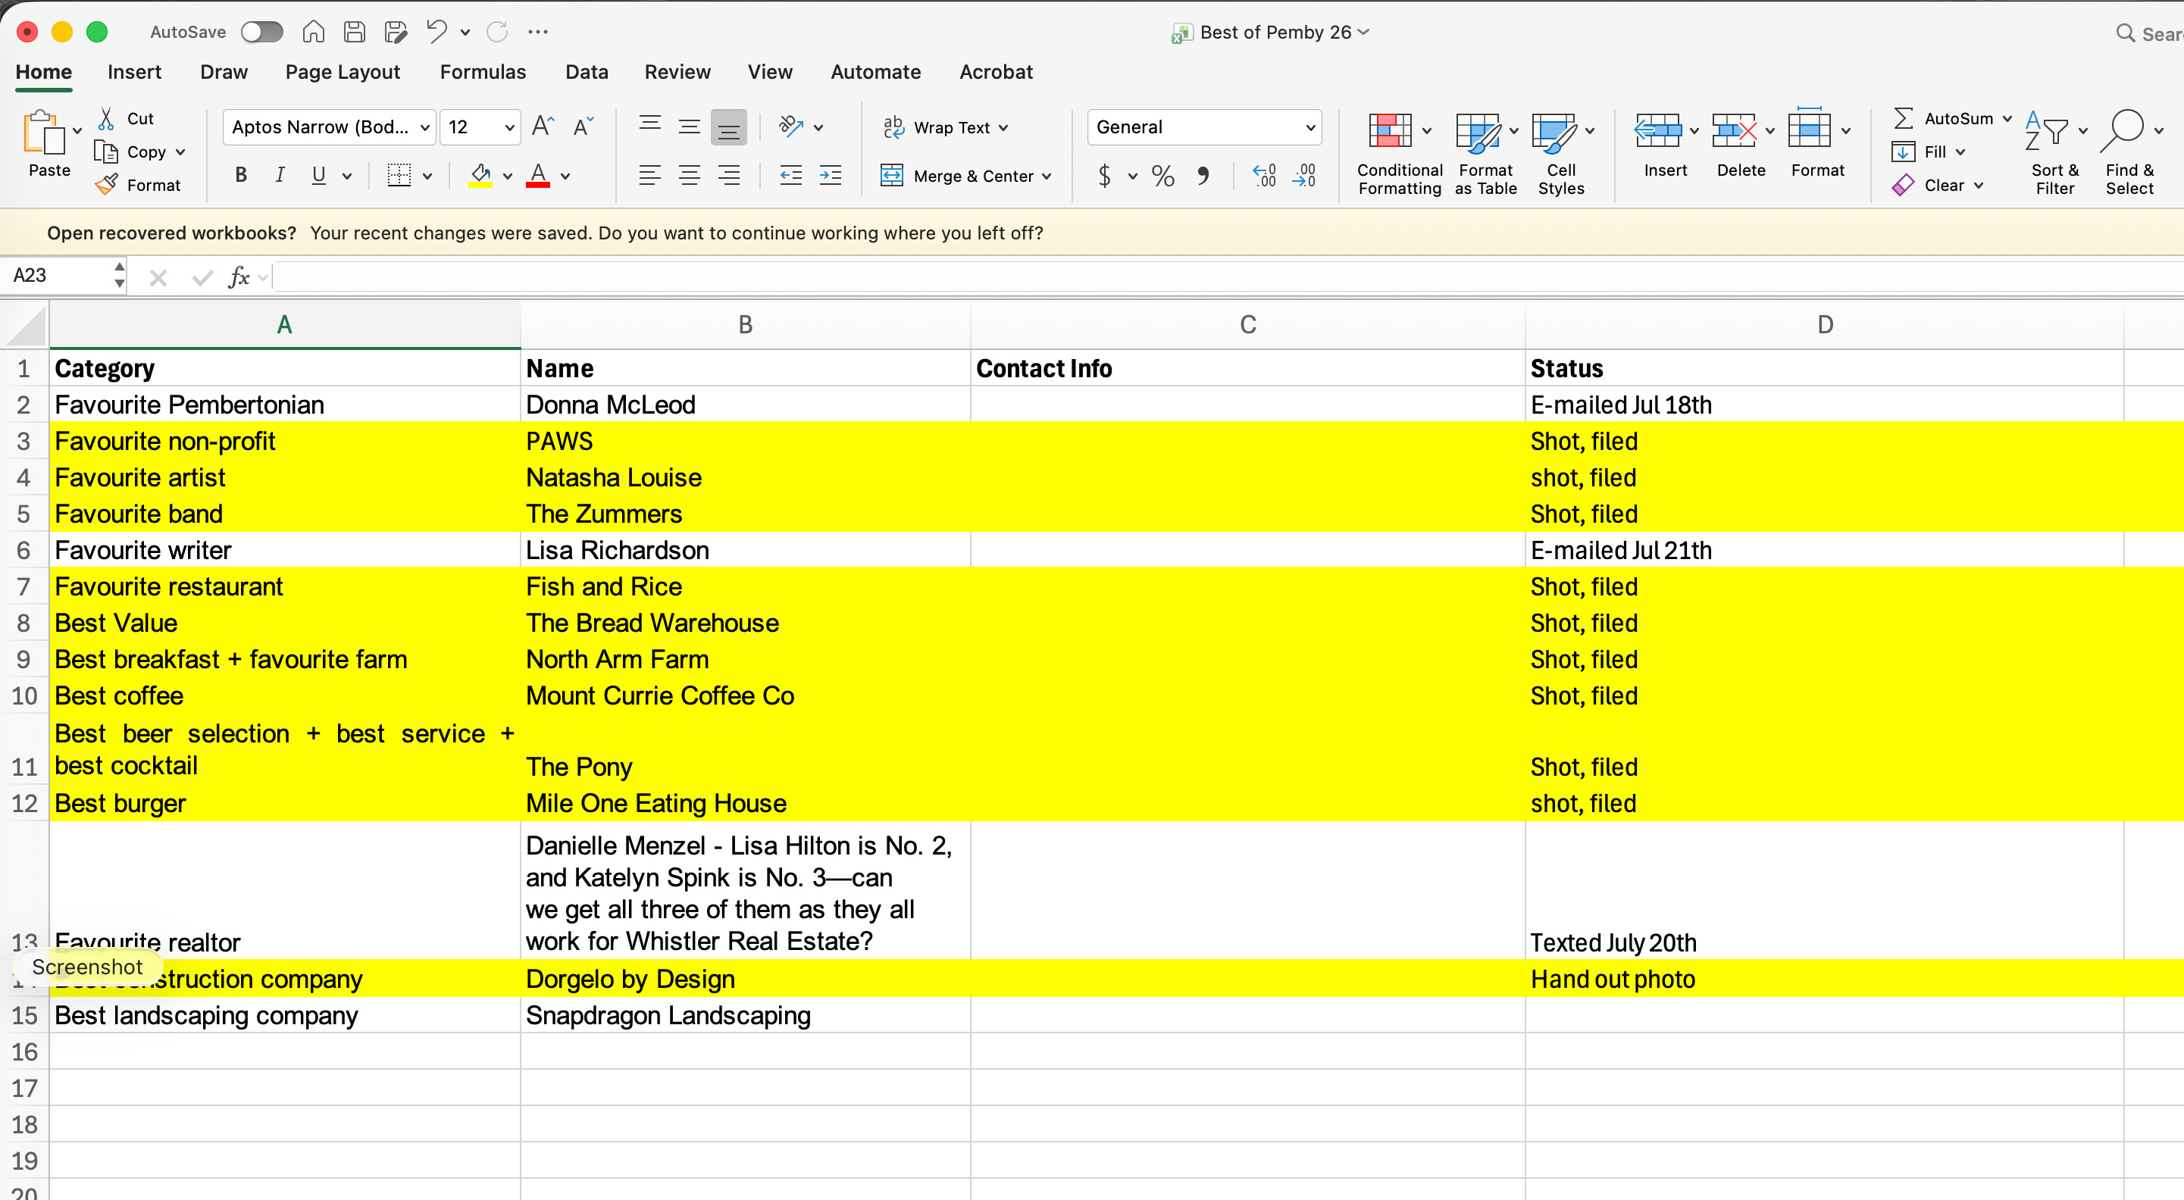Toggle Italic formatting
Image resolution: width=2184 pixels, height=1200 pixels.
(x=280, y=176)
